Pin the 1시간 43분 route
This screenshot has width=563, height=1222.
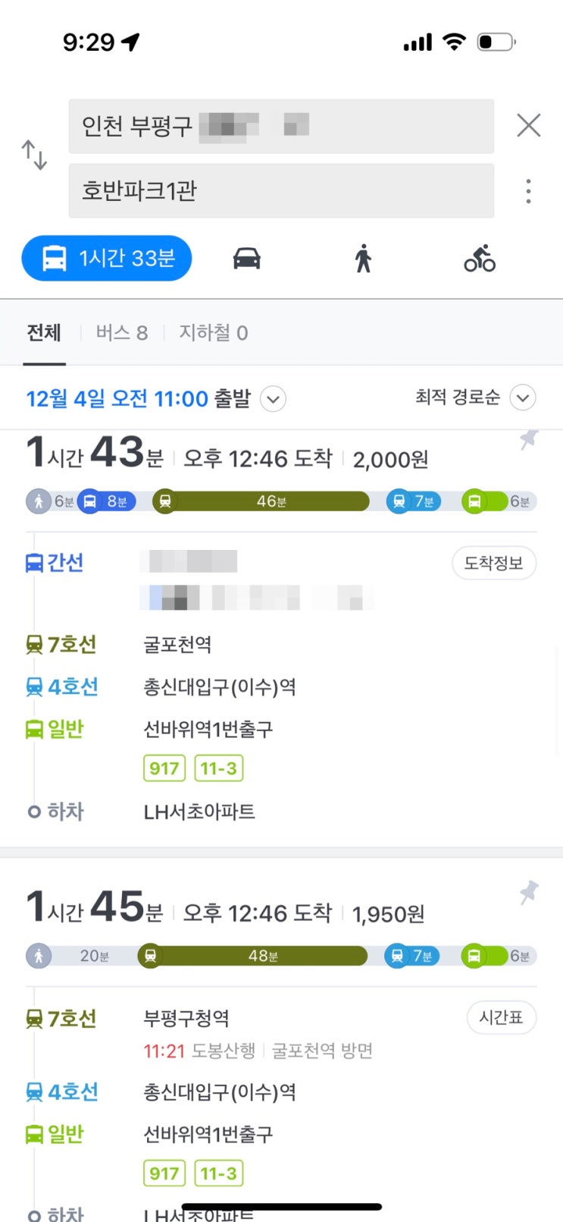(528, 440)
